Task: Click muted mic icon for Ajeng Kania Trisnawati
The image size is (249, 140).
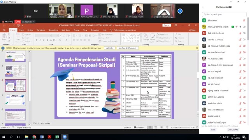Action: point(240,91)
